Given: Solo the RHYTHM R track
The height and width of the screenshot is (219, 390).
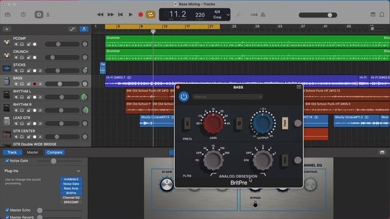Looking at the screenshot, I should click(22, 110).
